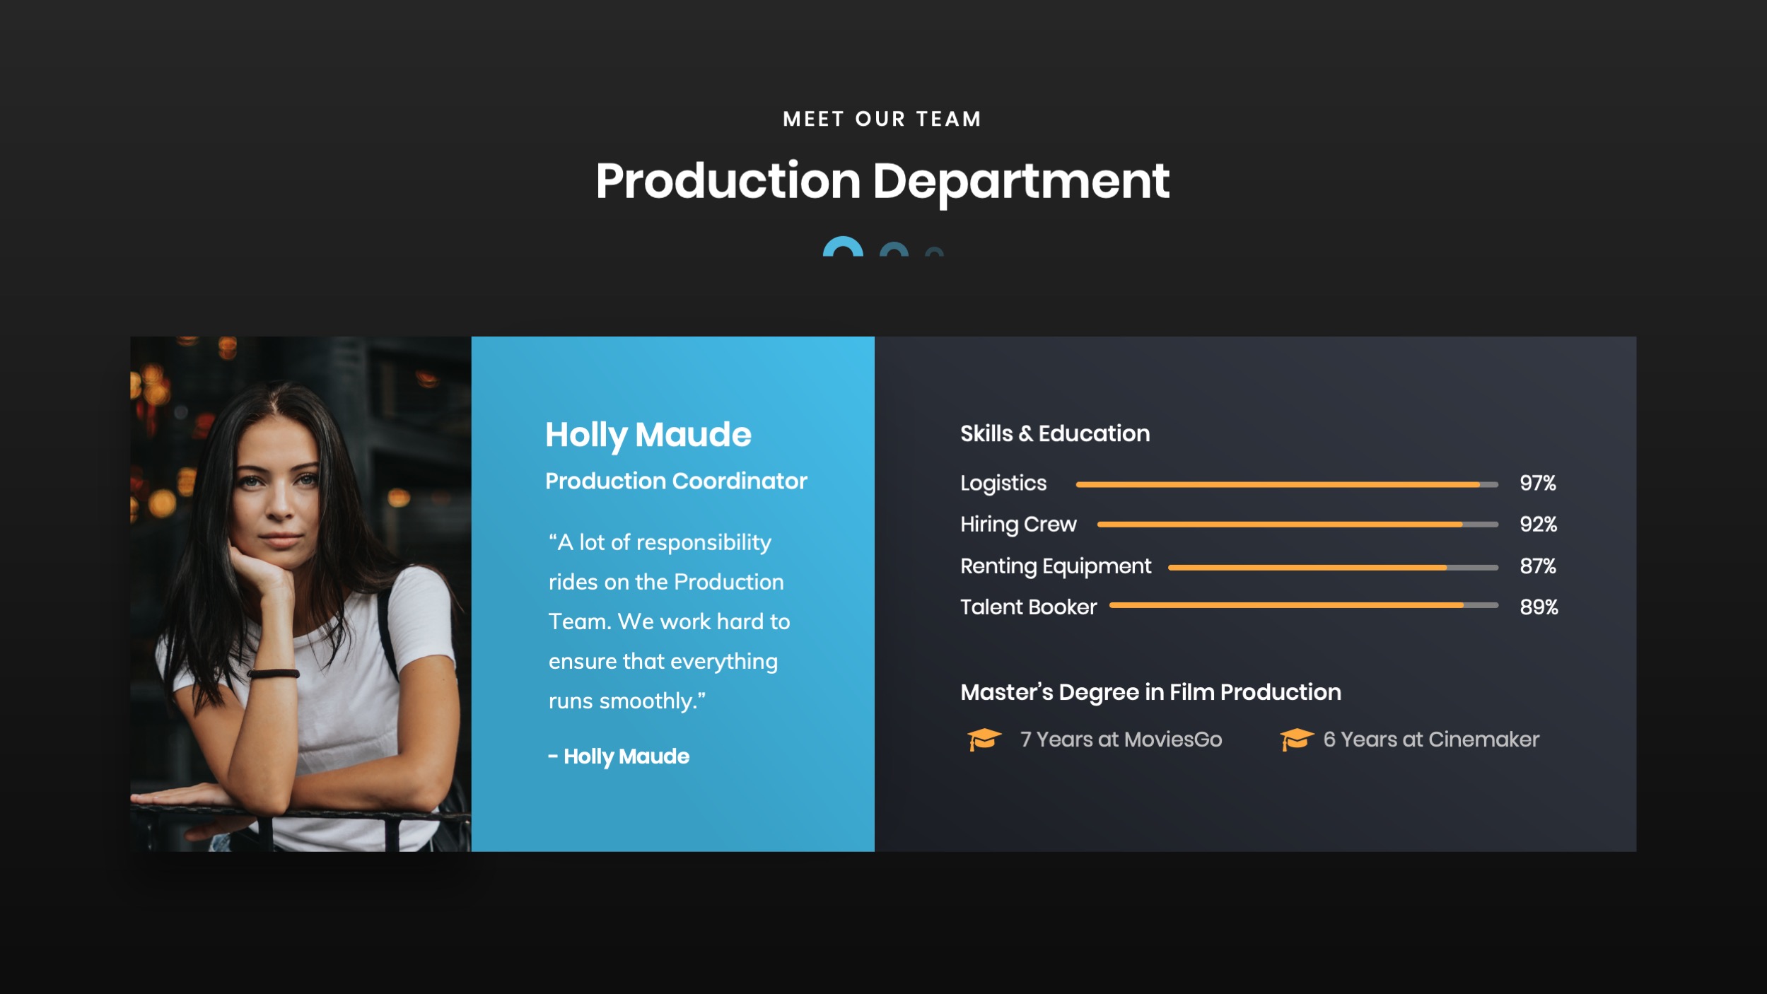
Task: Expand the Skills & Education section
Action: coord(1054,433)
